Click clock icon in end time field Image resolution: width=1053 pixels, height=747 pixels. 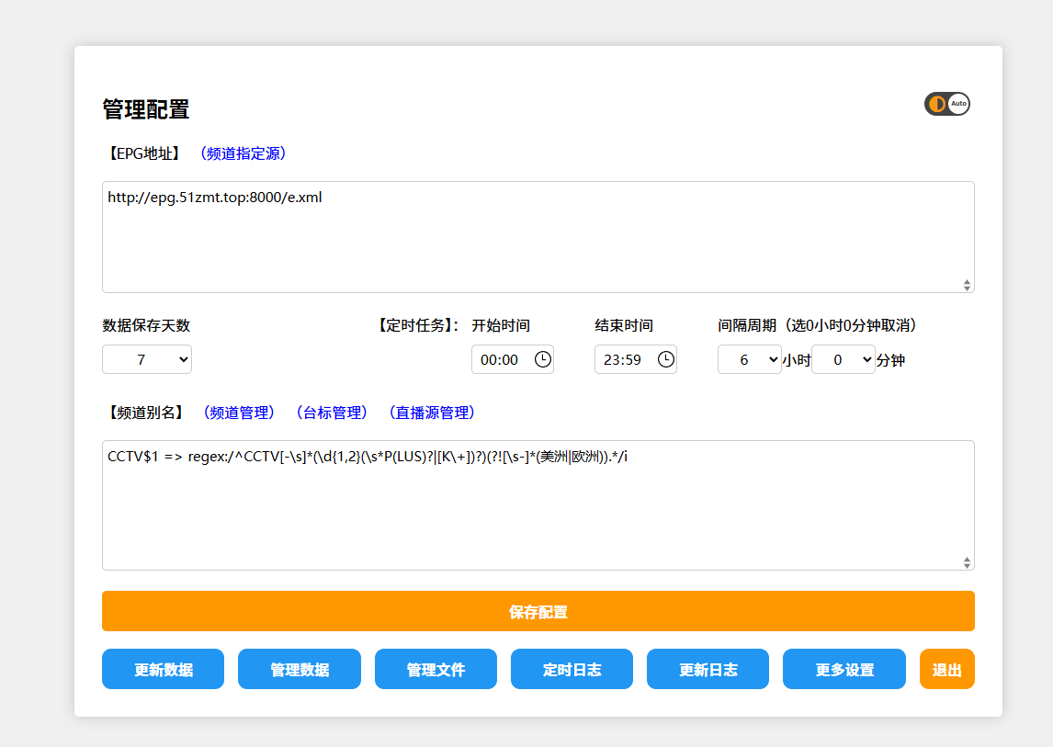pyautogui.click(x=665, y=359)
